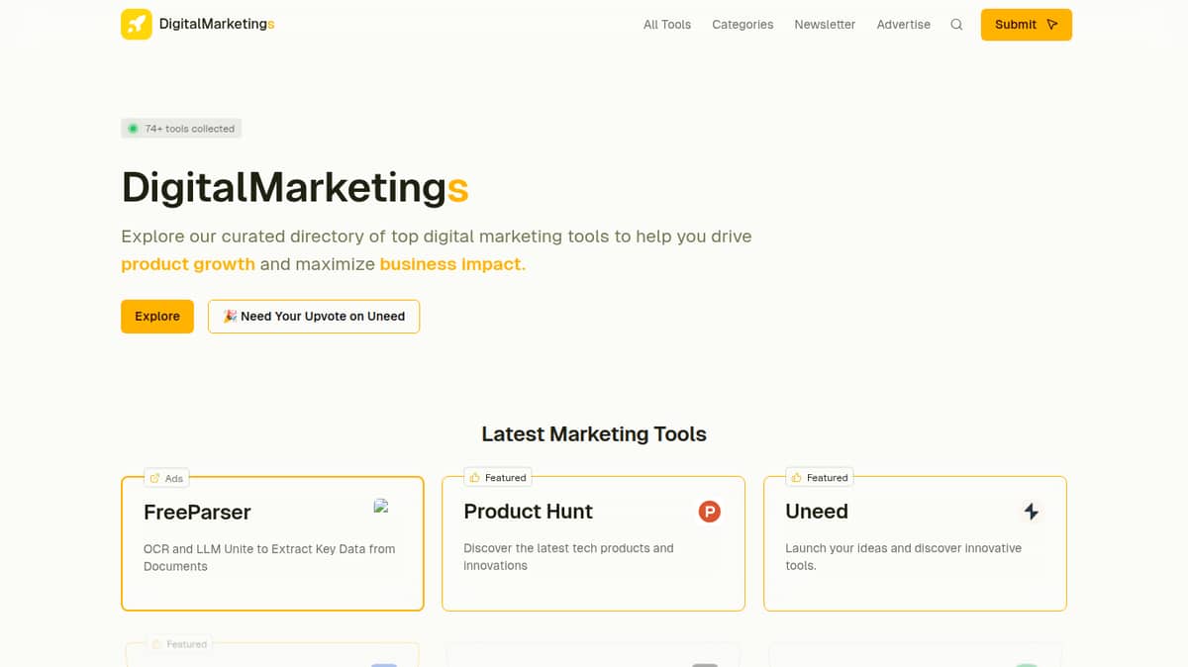Click the Submit button
1188x667 pixels.
tap(1027, 25)
